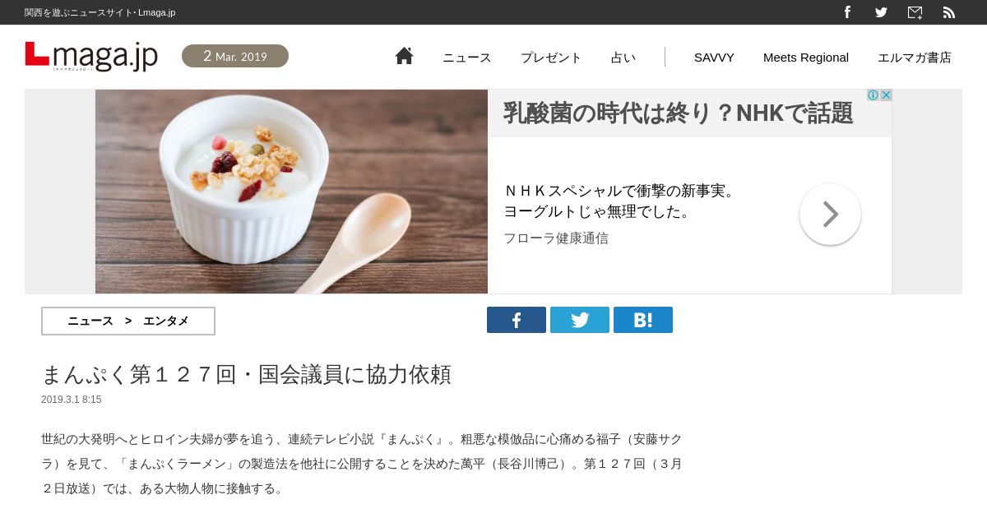
Task: Click the mail newsletter icon
Action: (915, 12)
